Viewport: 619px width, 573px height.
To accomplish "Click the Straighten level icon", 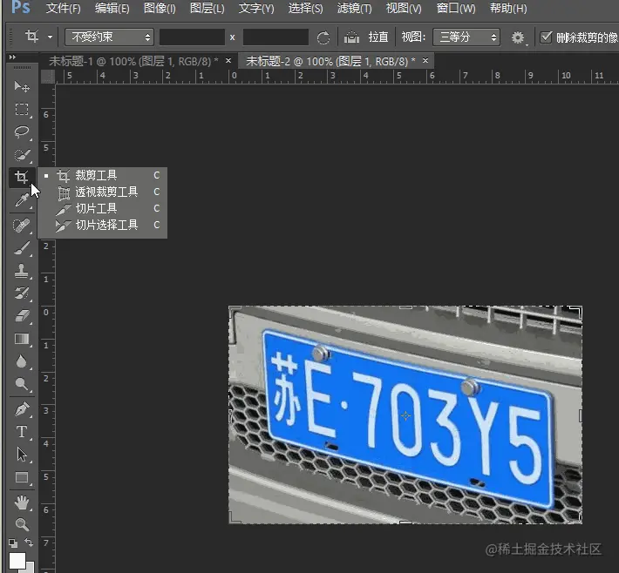I will 351,37.
